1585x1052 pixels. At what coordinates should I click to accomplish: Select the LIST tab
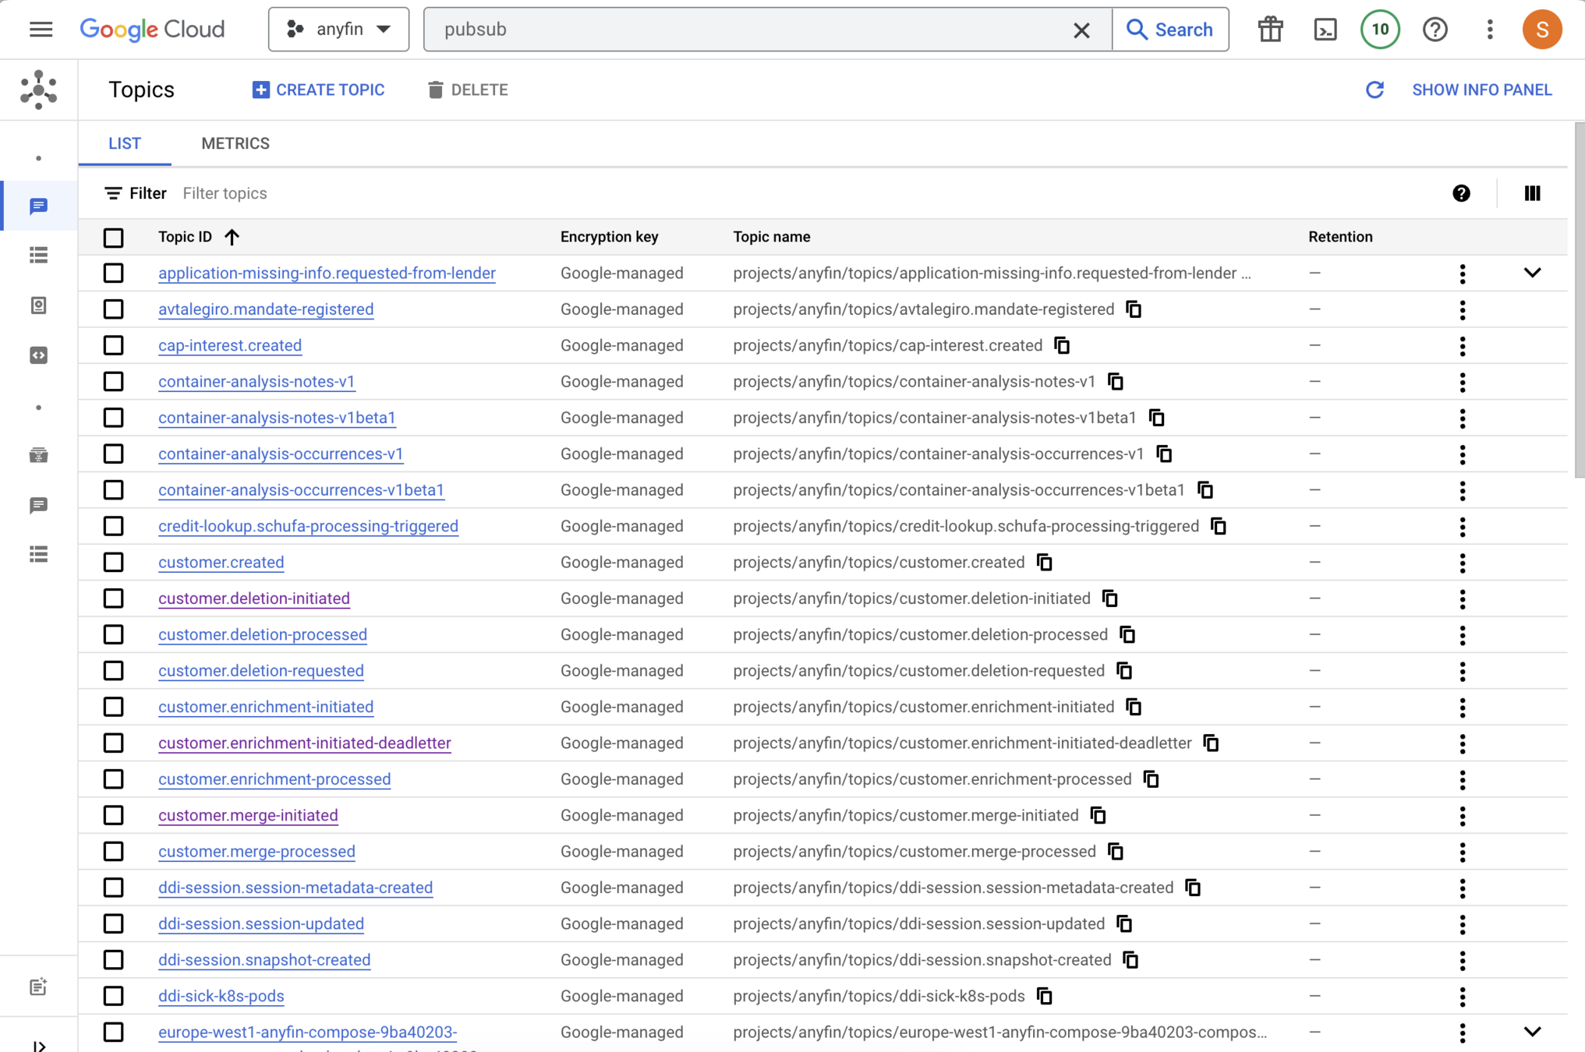pos(125,143)
